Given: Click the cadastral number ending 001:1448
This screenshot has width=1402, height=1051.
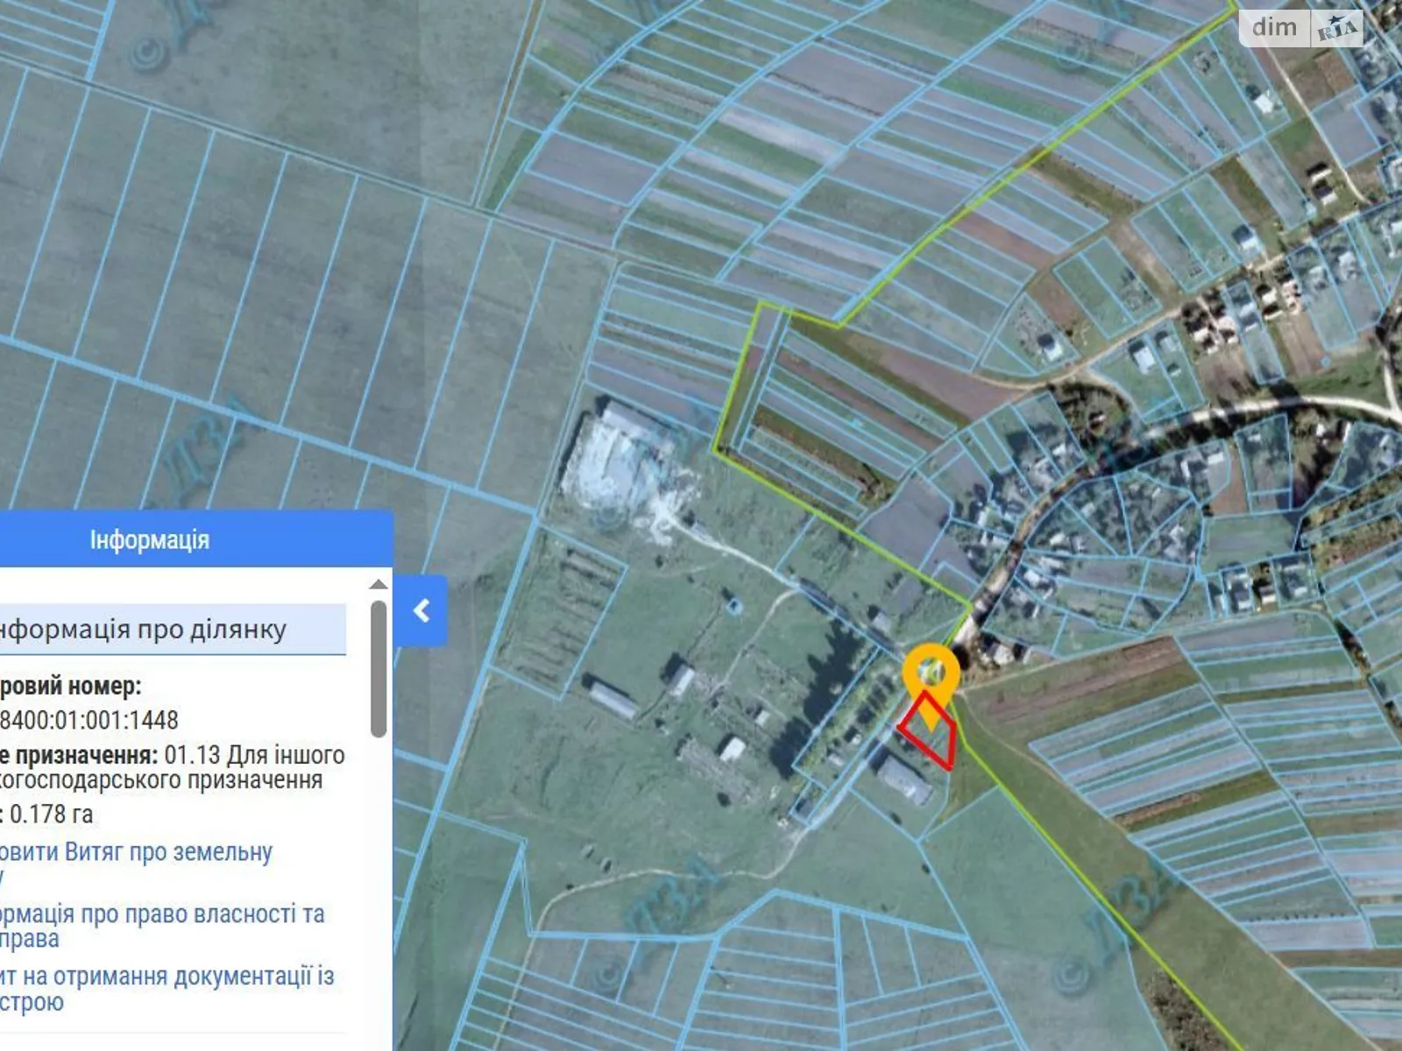Looking at the screenshot, I should pyautogui.click(x=89, y=721).
